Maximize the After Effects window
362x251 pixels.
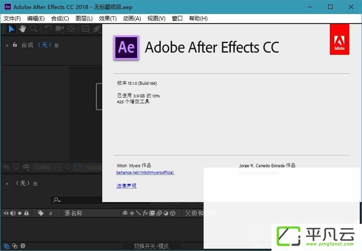click(x=330, y=7)
